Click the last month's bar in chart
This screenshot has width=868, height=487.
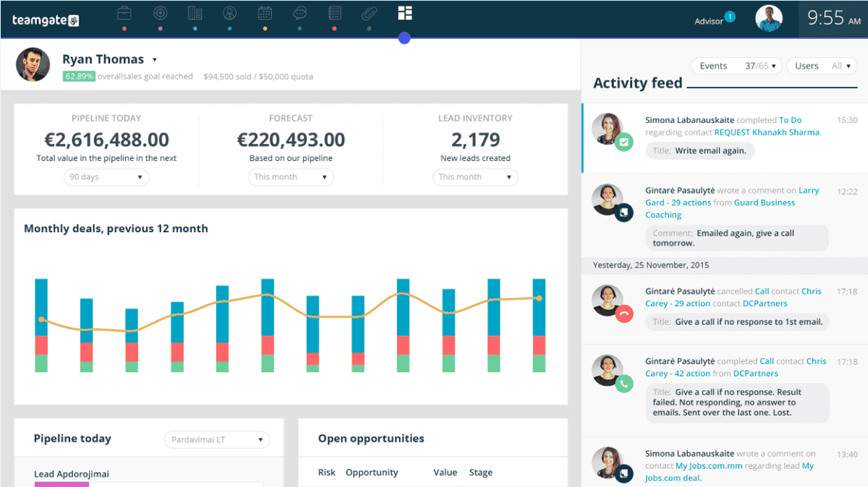[539, 325]
